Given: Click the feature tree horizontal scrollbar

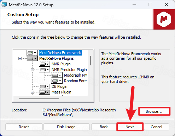Looking at the screenshot, I should 39,99.
